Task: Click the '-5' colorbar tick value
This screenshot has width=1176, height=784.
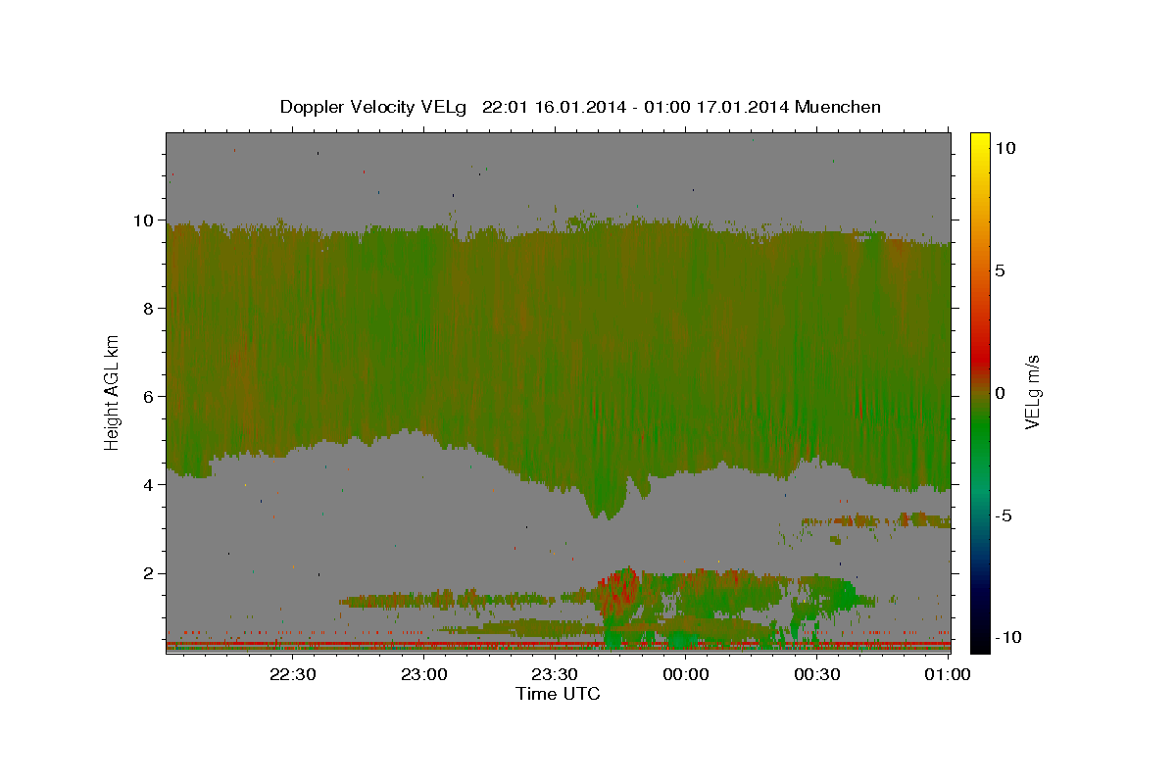Action: [x=1004, y=515]
